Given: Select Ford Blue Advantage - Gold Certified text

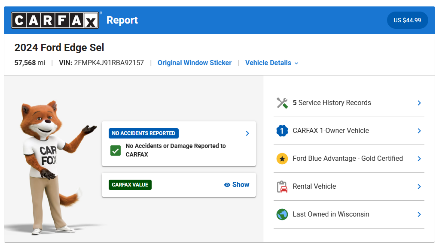Looking at the screenshot, I should [x=348, y=159].
